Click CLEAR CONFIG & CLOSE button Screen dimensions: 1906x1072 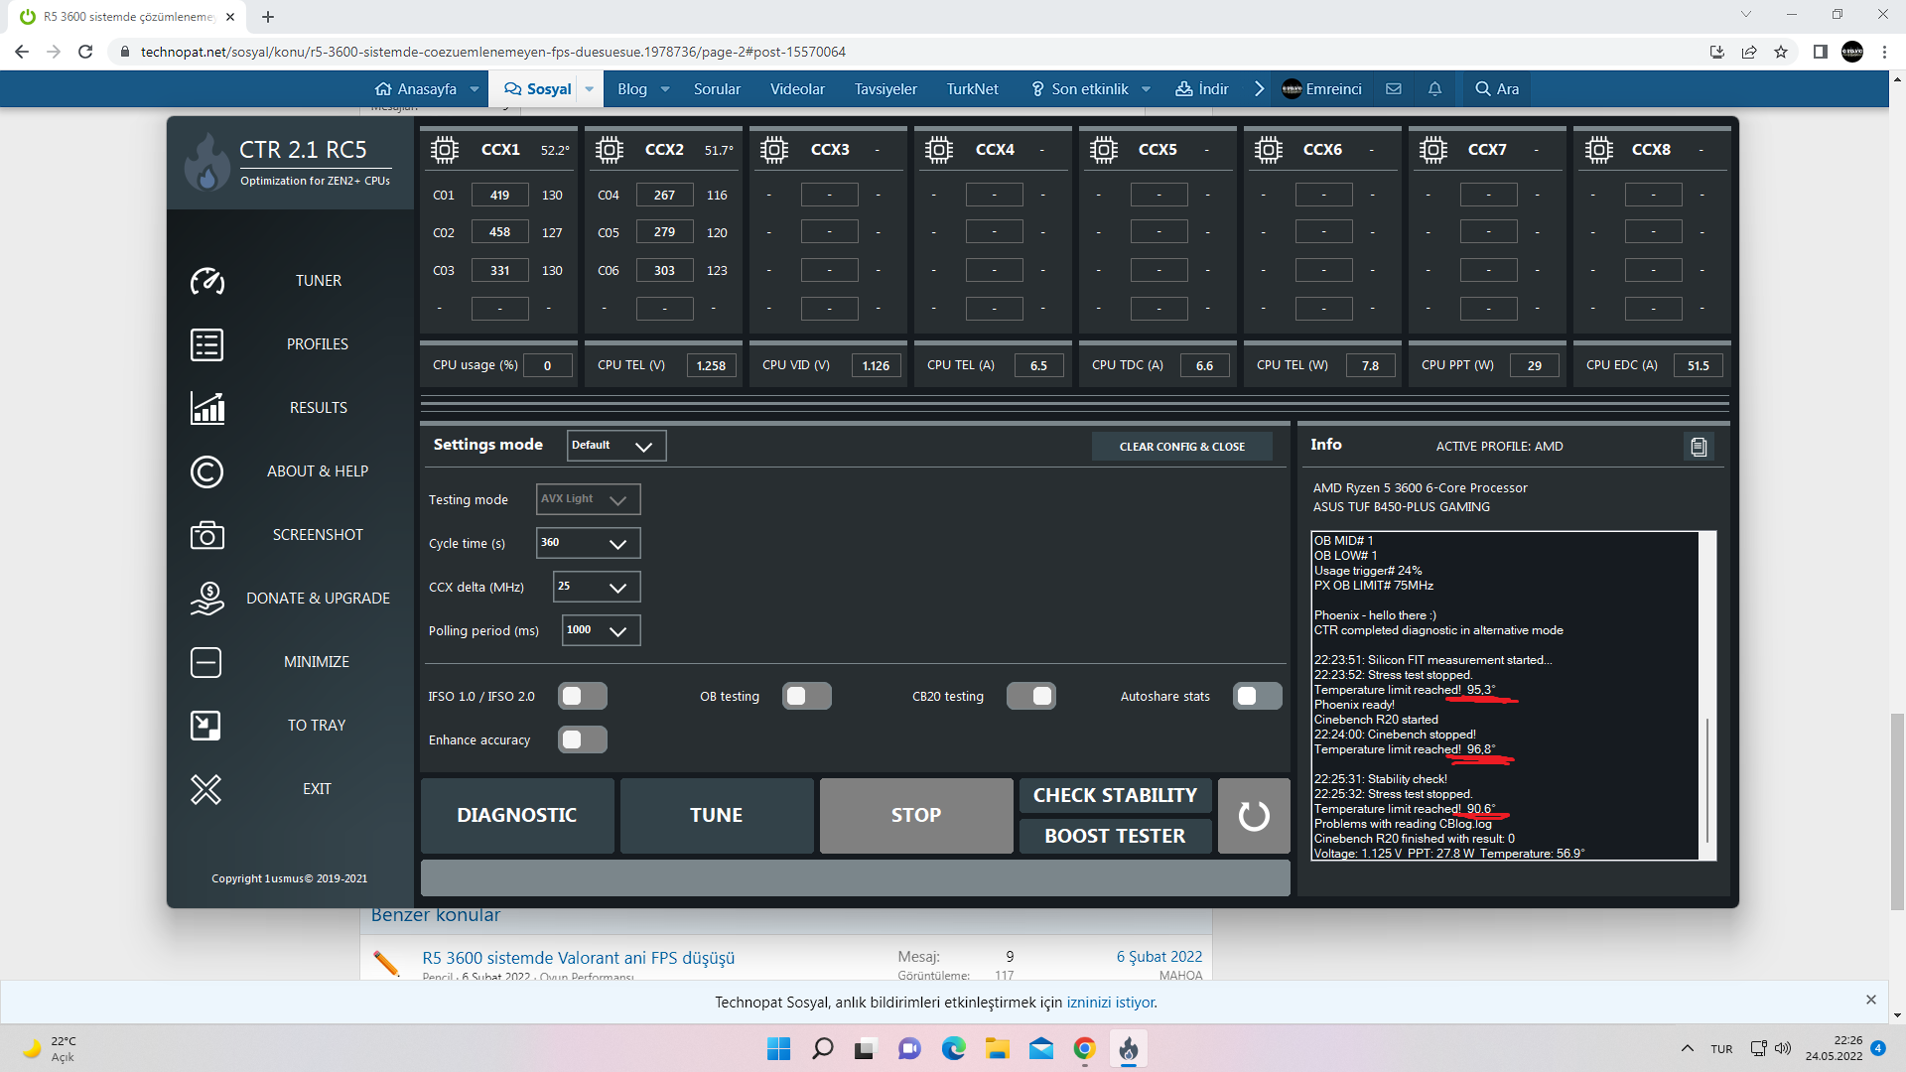(x=1181, y=447)
